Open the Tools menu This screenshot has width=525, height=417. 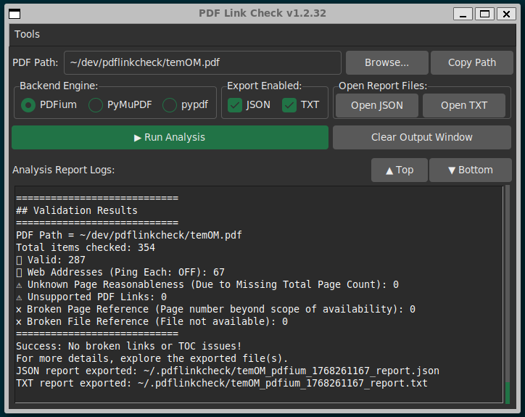pos(27,34)
